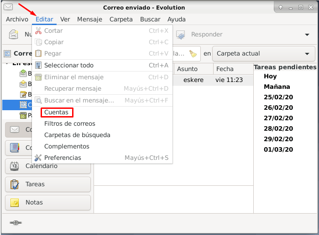Screen dimensions: 319x235
Task: Sort messages by Fecha column header
Action: [x=232, y=69]
